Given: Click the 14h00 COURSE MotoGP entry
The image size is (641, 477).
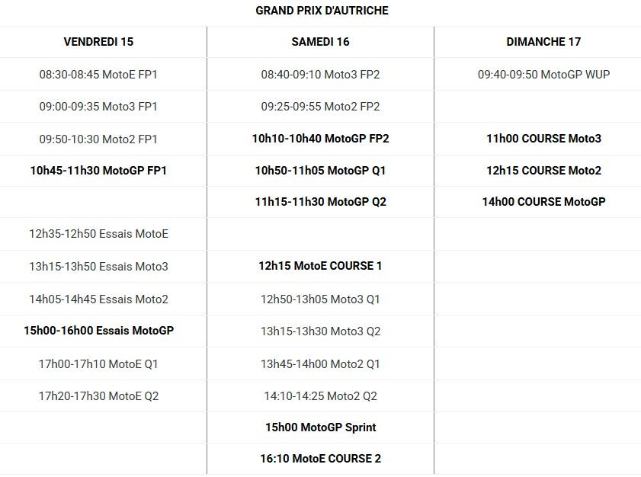Looking at the screenshot, I should coord(543,202).
